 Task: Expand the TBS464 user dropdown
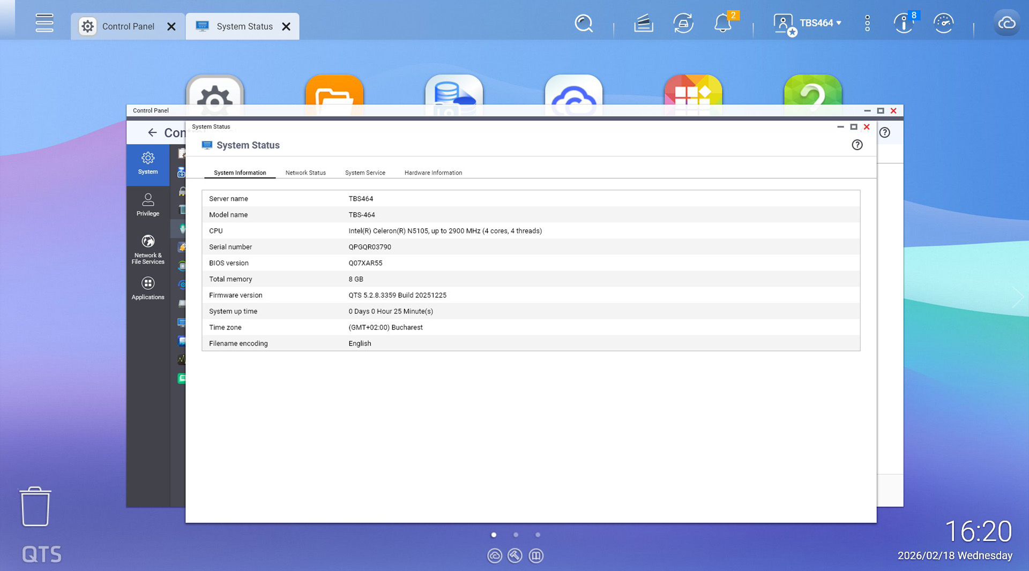point(820,23)
